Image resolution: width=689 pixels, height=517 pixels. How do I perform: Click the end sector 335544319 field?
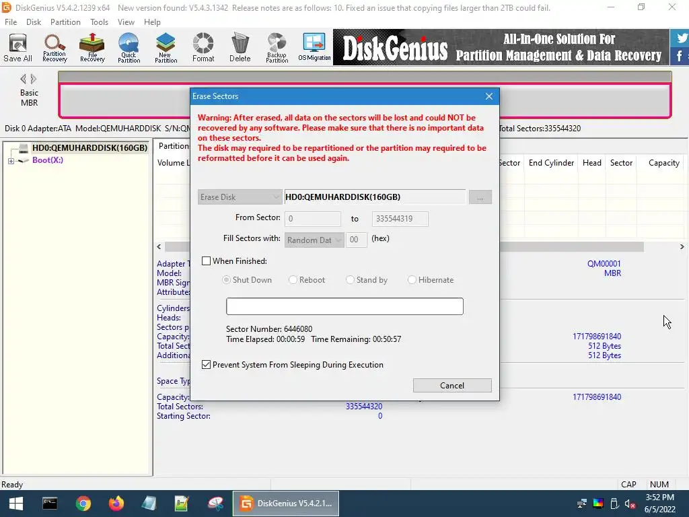click(x=400, y=219)
